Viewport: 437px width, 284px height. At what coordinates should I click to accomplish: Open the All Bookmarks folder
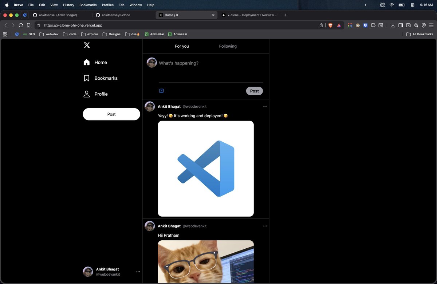tap(420, 34)
